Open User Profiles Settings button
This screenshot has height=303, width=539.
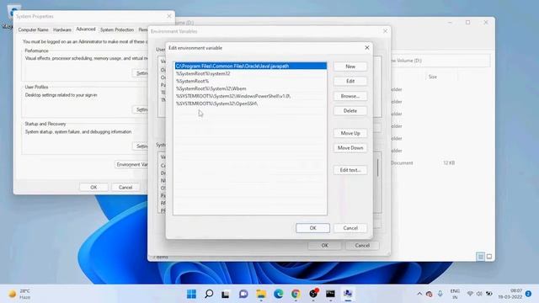click(x=141, y=109)
